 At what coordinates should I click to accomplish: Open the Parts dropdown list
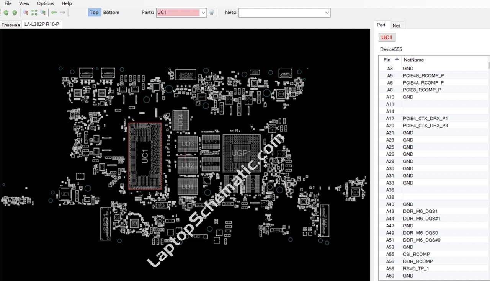pyautogui.click(x=203, y=13)
